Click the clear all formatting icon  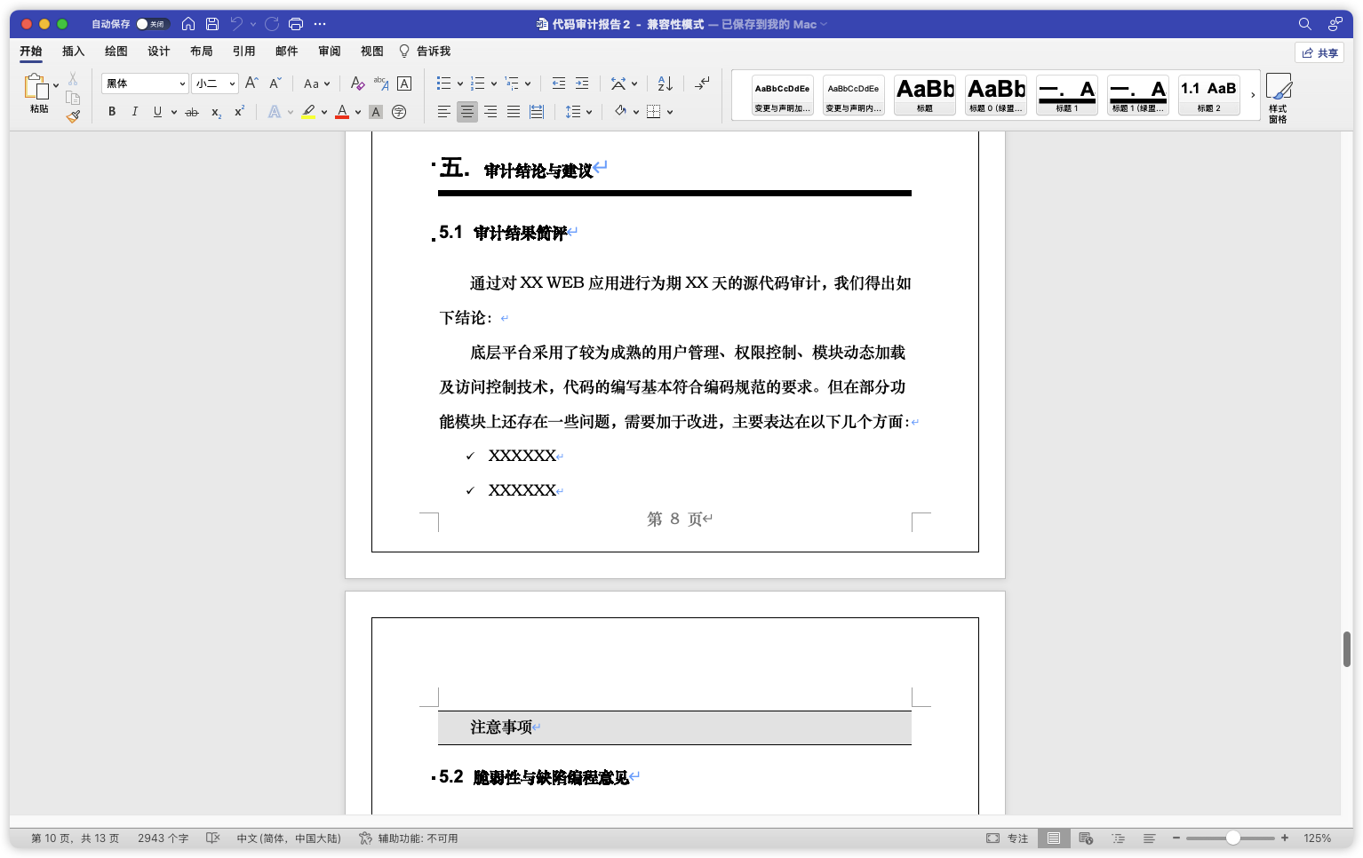[x=357, y=83]
